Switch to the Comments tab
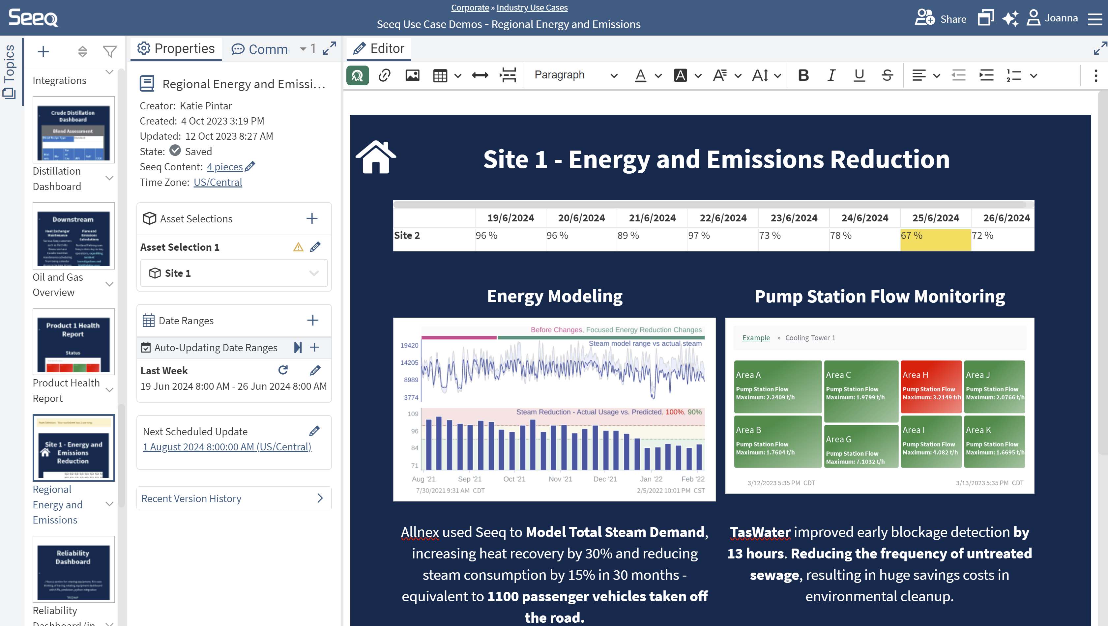The height and width of the screenshot is (626, 1108). coord(261,49)
